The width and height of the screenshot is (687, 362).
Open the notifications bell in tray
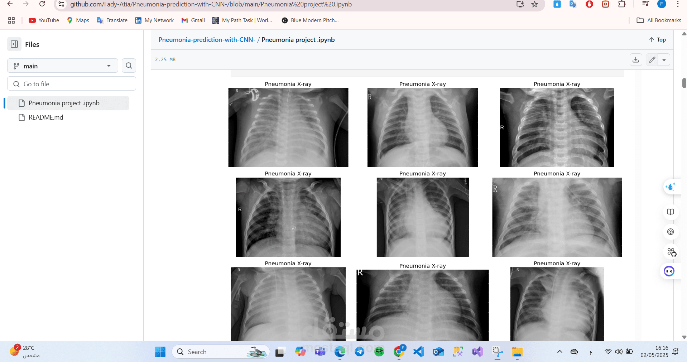click(x=676, y=352)
